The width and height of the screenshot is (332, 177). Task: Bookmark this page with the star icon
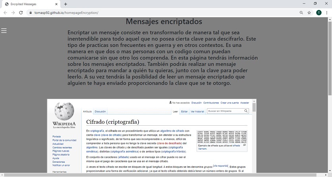point(309,13)
